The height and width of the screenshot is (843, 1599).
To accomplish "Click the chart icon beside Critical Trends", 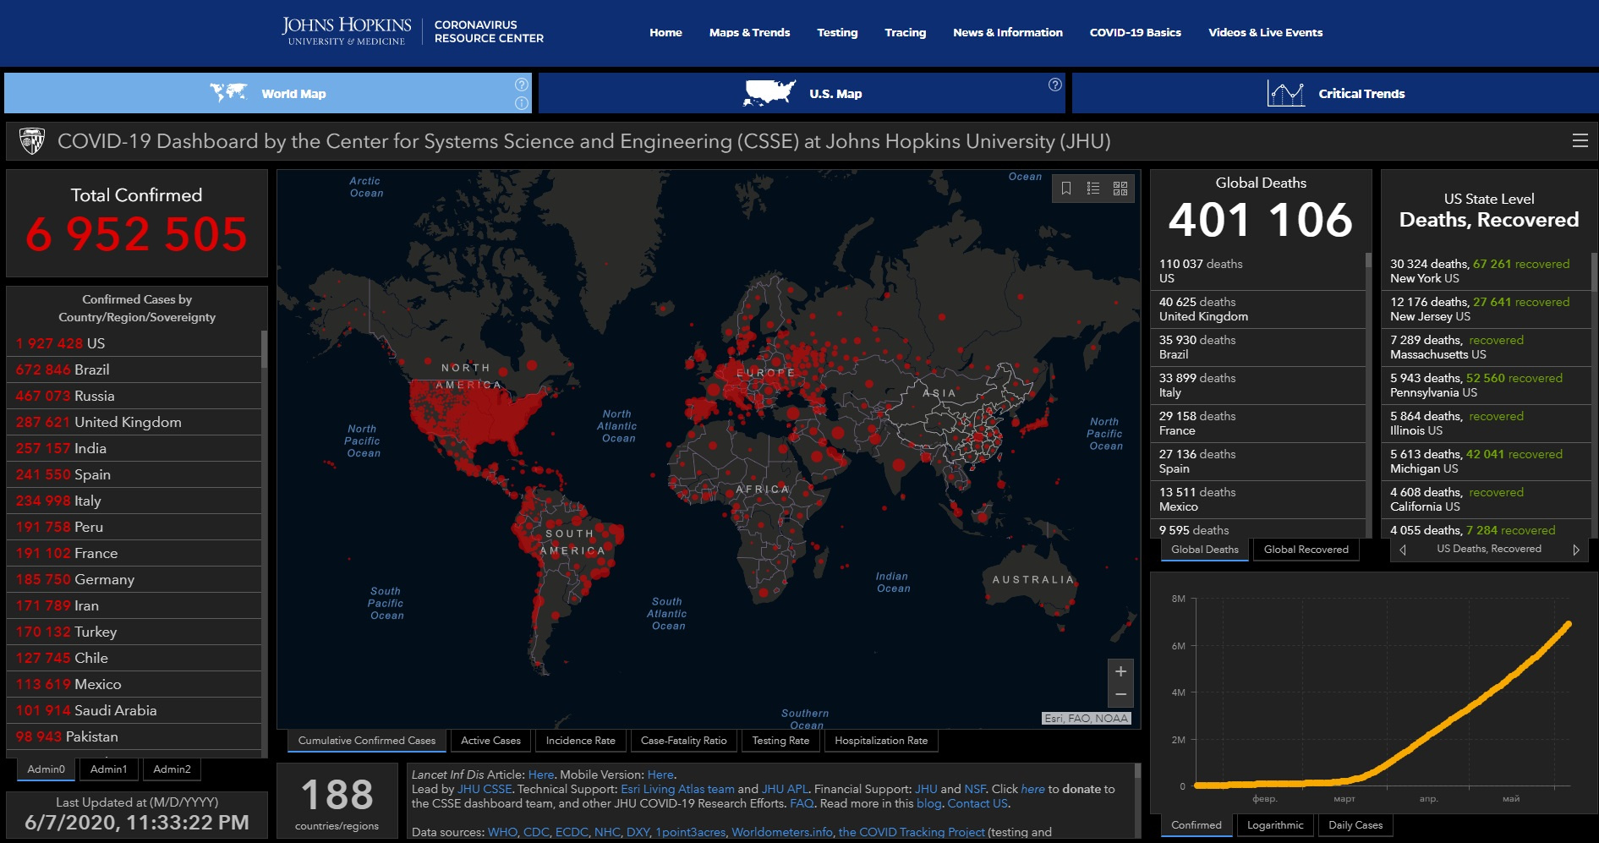I will 1285,93.
